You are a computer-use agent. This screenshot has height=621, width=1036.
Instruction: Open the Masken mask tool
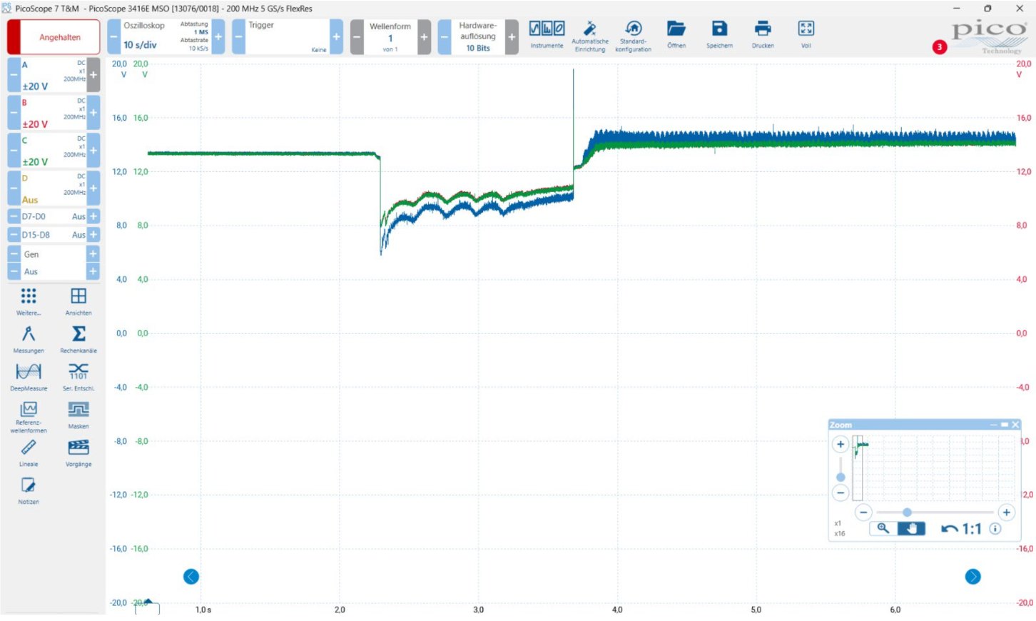coord(78,415)
